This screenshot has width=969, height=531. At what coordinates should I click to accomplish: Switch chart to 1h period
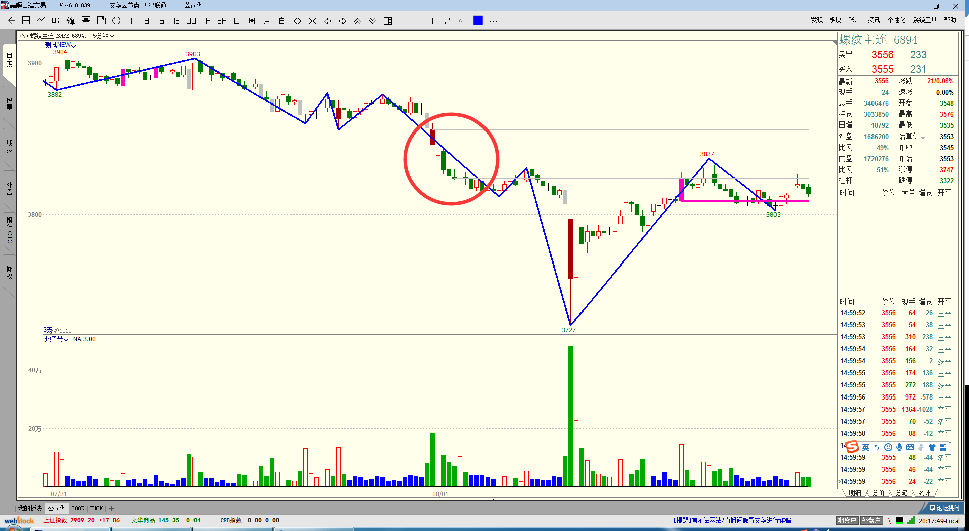tap(207, 21)
